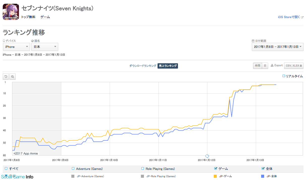
Task: Click the Export label text
Action: pos(279,66)
